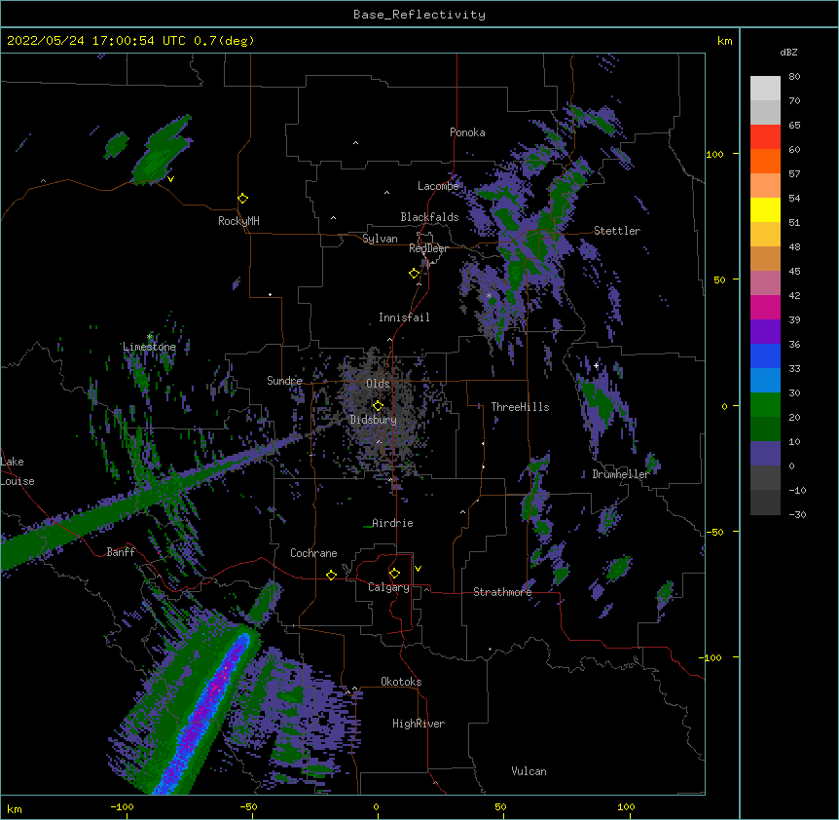Select the magenta swatch in the dBZ legend
The width and height of the screenshot is (839, 820).
pyautogui.click(x=765, y=307)
